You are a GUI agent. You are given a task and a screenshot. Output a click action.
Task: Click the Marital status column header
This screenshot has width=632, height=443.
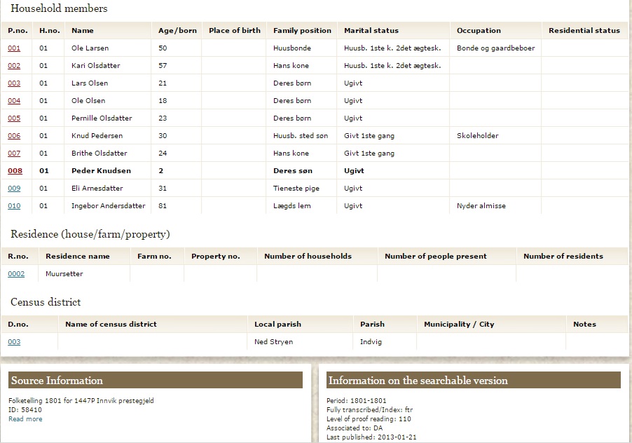[x=371, y=31]
